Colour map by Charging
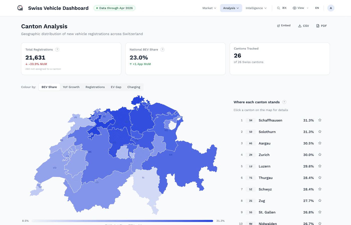This screenshot has height=225, width=351. pos(134,87)
